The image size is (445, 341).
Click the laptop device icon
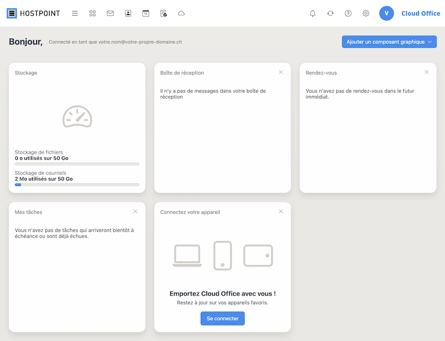pos(187,255)
